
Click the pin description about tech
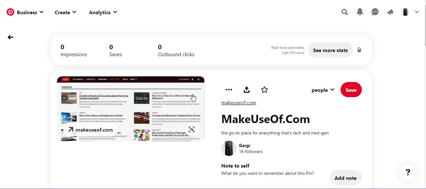[x=275, y=133]
